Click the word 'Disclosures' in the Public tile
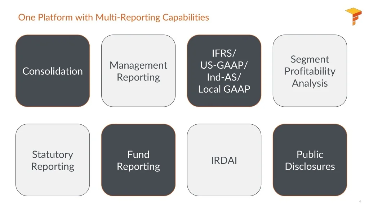Screen dimensions: 369x207 (310, 166)
